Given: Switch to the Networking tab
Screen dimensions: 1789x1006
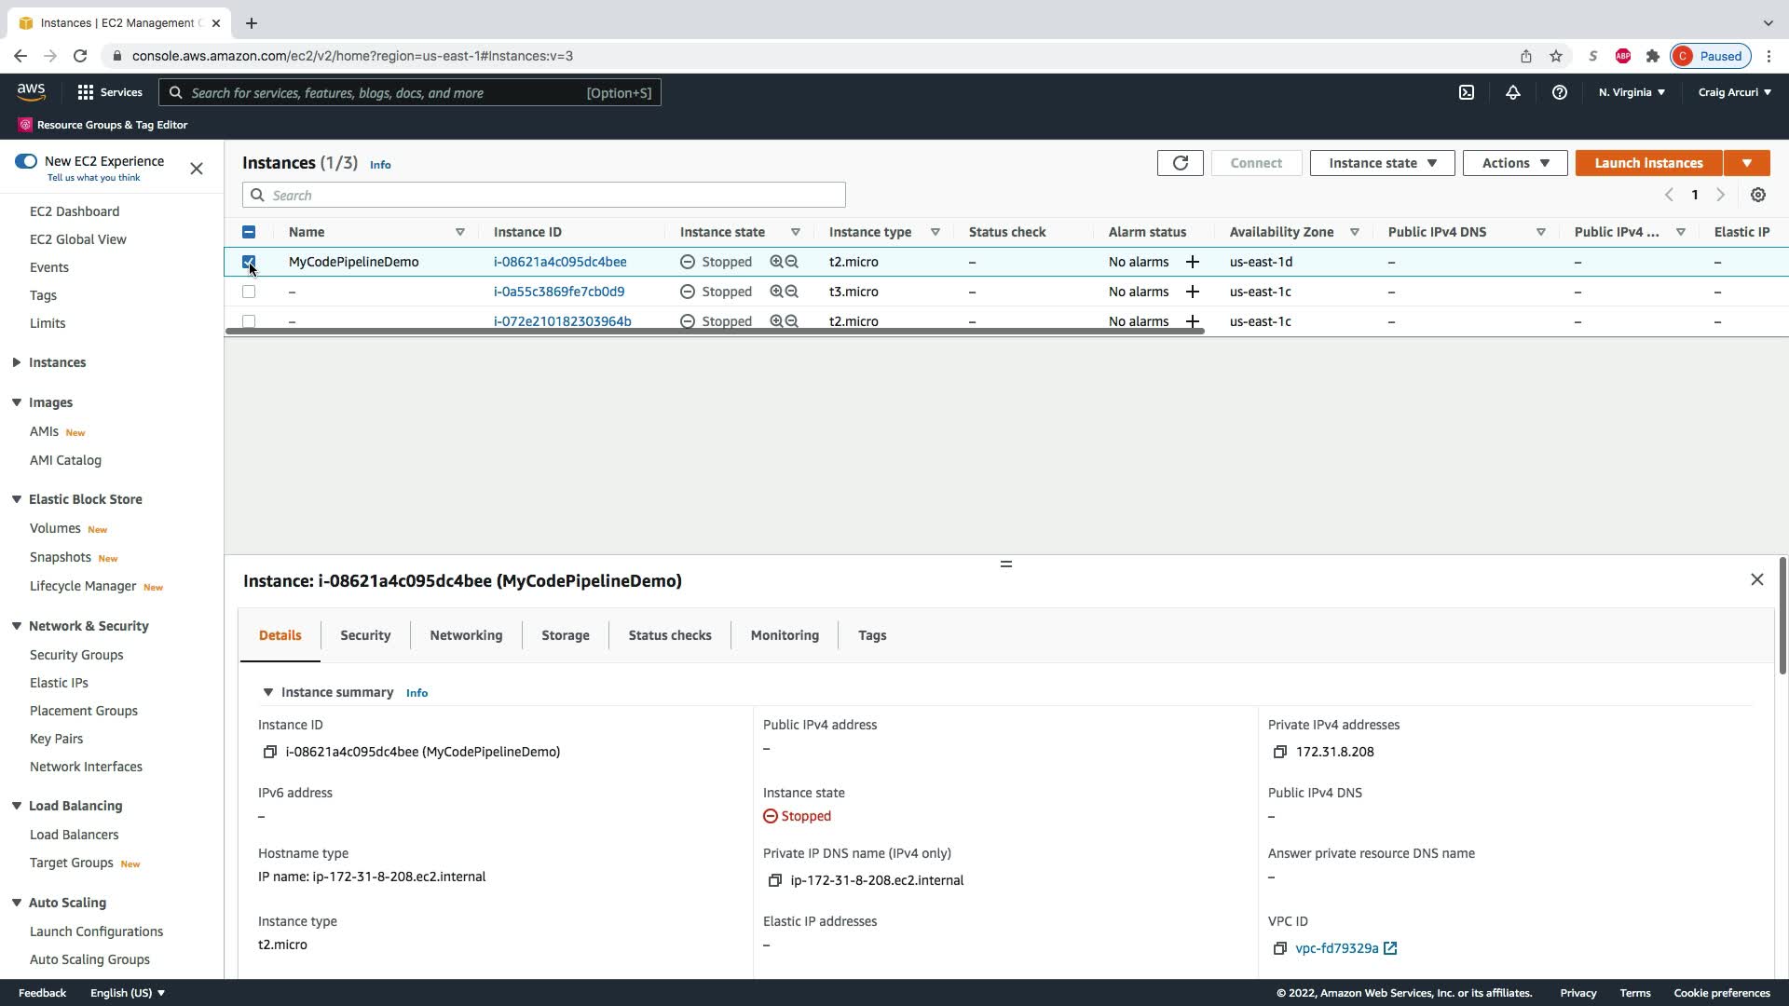Looking at the screenshot, I should 466,635.
